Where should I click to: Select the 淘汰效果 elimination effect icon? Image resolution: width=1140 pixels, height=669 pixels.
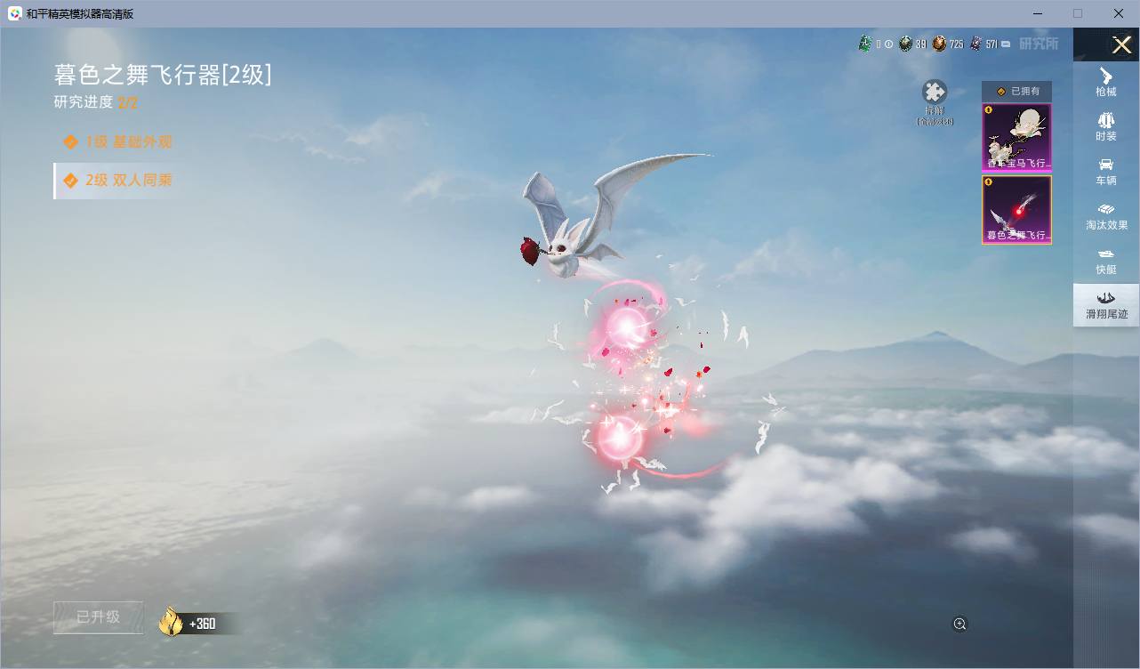pyautogui.click(x=1106, y=215)
